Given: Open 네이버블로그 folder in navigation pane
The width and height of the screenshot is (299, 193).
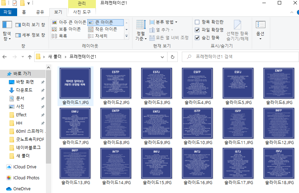Looking at the screenshot, I should coord(28,147).
